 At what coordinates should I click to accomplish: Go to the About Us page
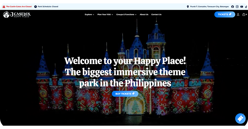tap(144, 14)
